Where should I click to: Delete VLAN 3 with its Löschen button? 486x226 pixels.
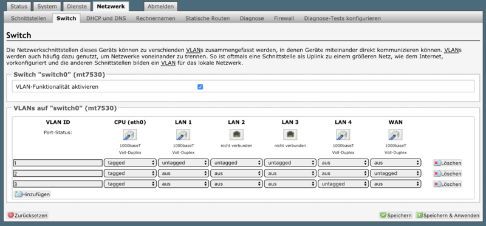447,184
